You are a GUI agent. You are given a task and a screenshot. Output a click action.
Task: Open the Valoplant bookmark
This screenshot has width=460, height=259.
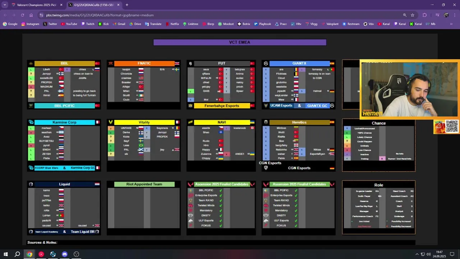pyautogui.click(x=330, y=24)
